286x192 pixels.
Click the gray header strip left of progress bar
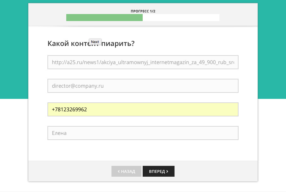[47, 16]
